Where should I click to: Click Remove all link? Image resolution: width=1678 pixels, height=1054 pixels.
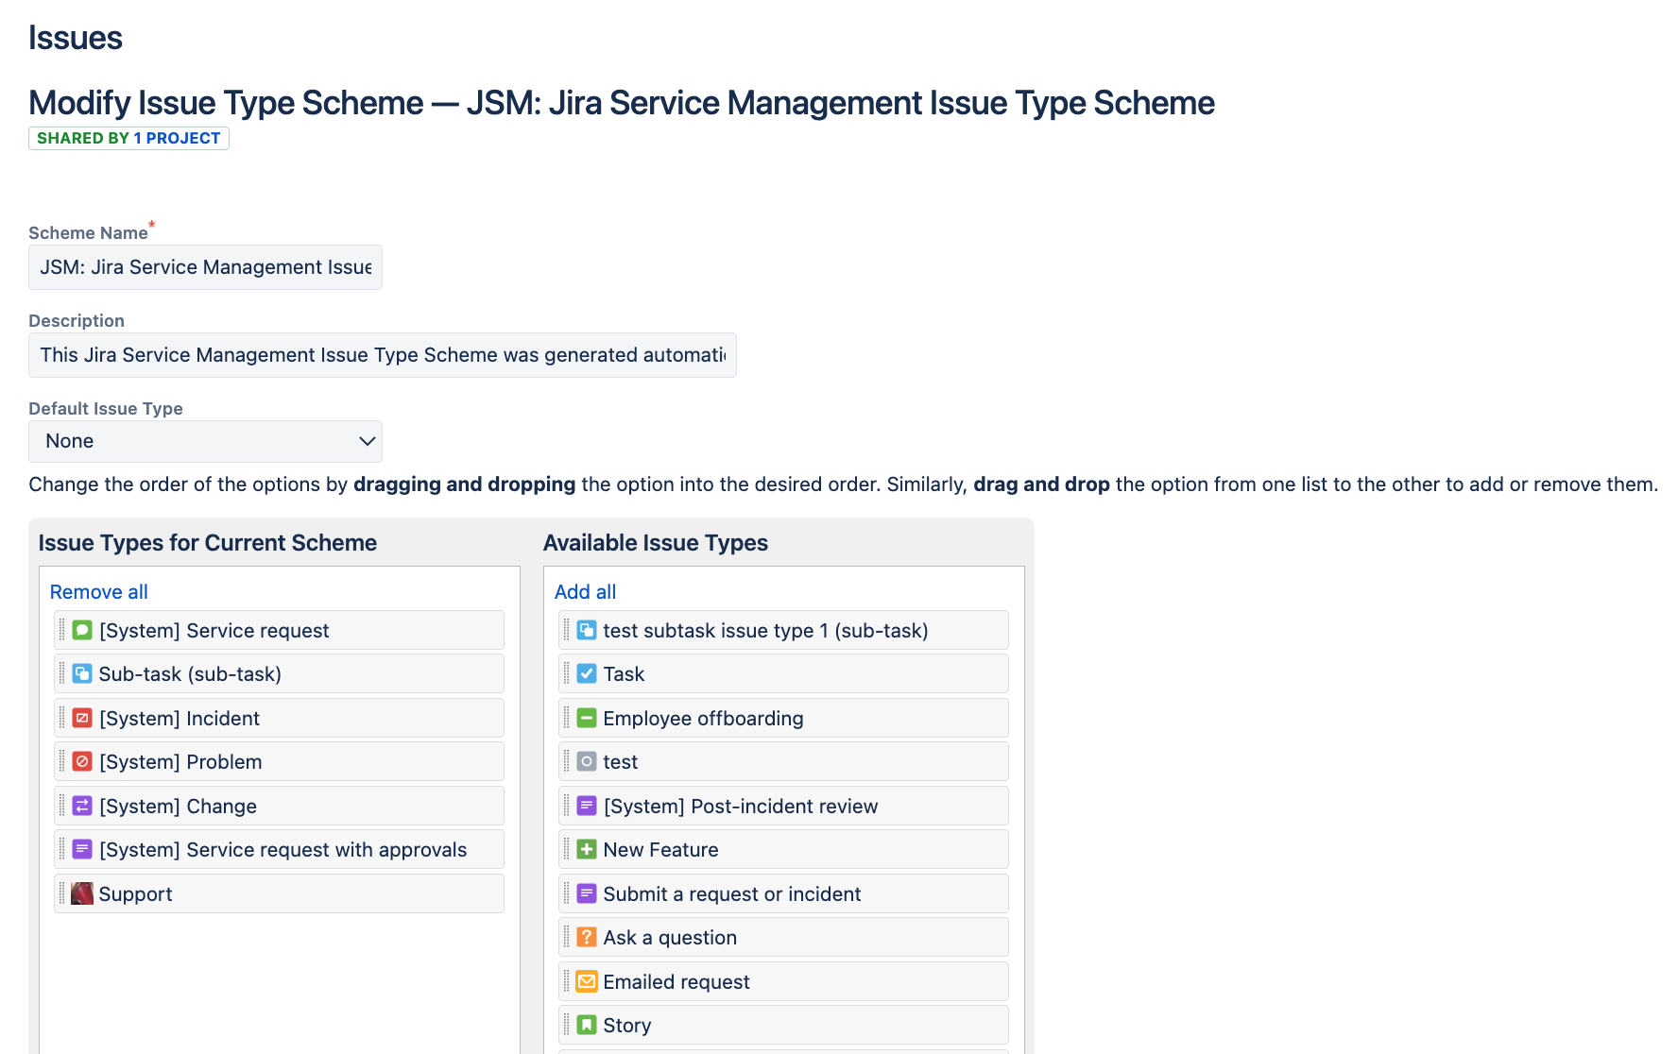tap(99, 592)
